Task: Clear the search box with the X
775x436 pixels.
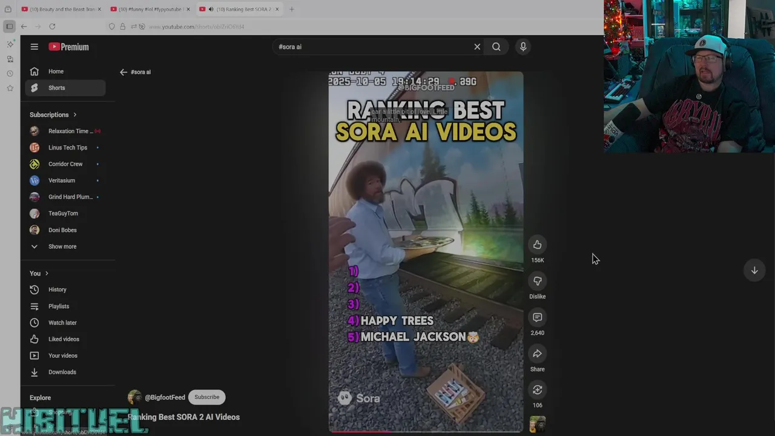Action: tap(477, 47)
